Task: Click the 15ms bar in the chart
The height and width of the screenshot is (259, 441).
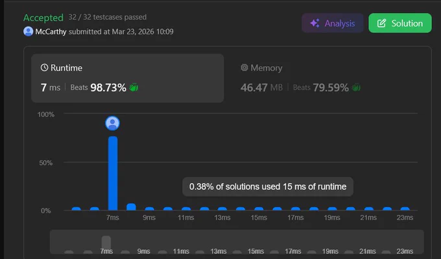Action: [x=259, y=208]
